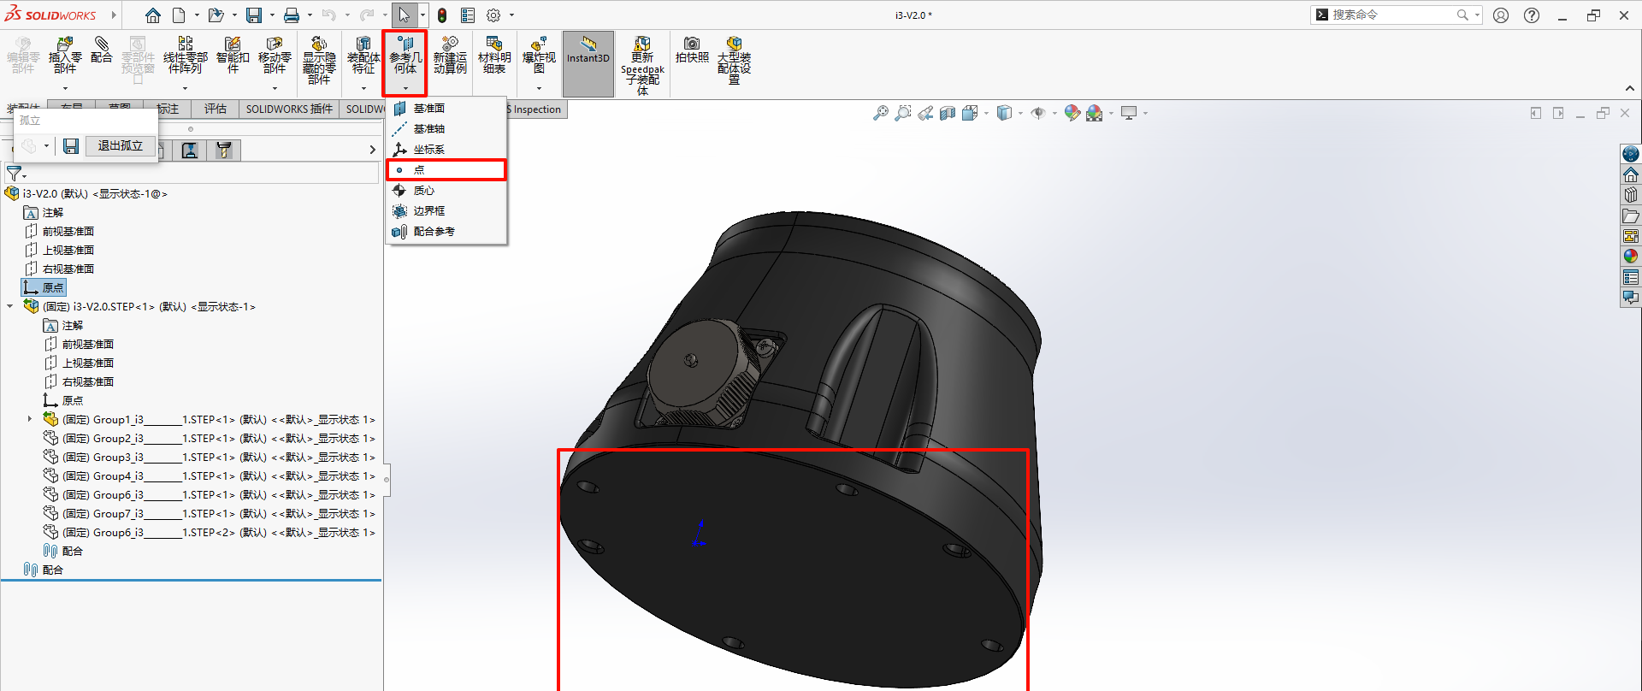Click the Section View icon in view toolbar

pyautogui.click(x=948, y=113)
